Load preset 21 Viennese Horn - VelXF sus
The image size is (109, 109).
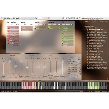tap(95, 51)
